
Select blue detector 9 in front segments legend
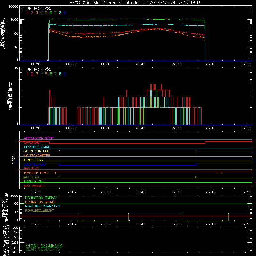click(x=65, y=13)
